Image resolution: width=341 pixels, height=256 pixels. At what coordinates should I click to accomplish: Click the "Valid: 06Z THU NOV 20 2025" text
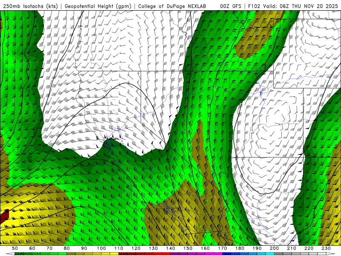coord(301,6)
